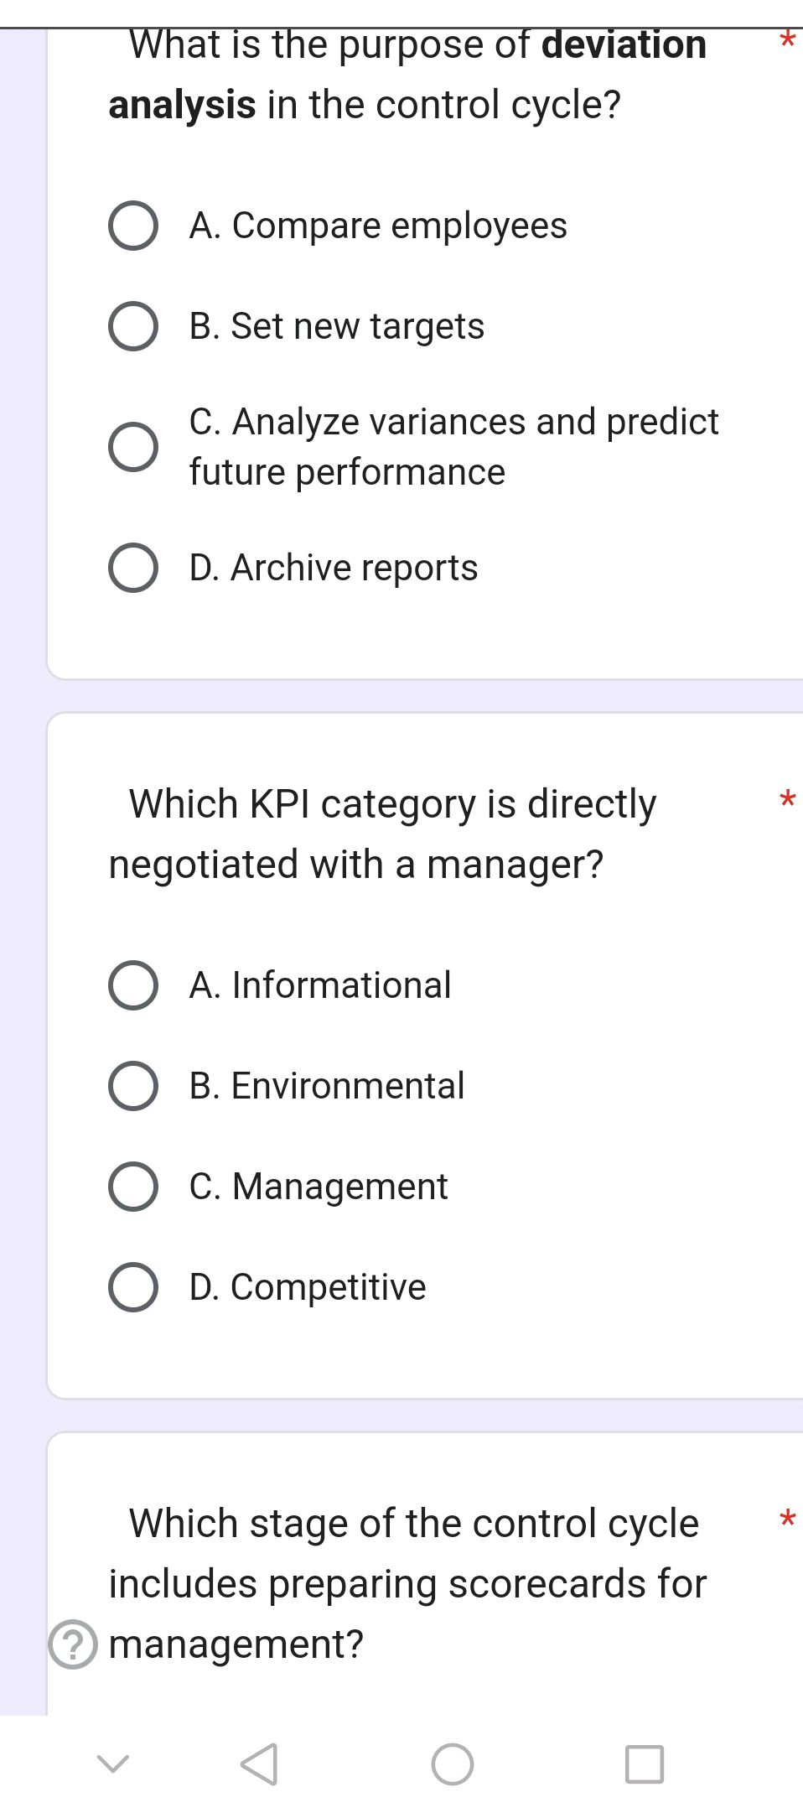
Task: Pick 'C. Analyze variances and predict' option
Action: [133, 447]
